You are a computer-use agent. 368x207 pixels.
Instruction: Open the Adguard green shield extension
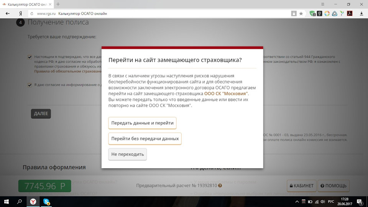(x=312, y=14)
